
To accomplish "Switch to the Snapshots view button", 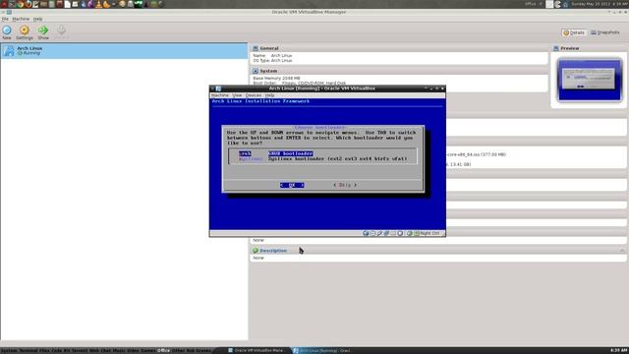I will tap(605, 32).
